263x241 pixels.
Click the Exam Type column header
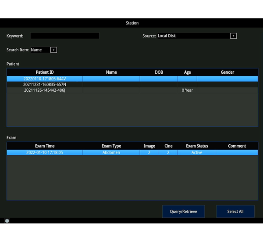111,146
